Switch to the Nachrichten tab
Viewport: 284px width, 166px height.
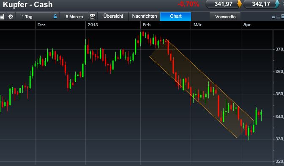(x=145, y=16)
